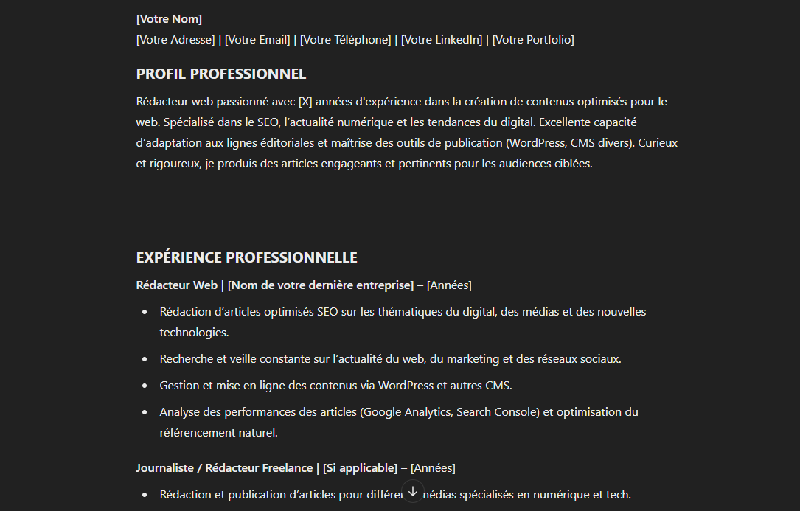Screen dimensions: 800x511
Task: Click the scroll-to-bottom arrow button
Action: [413, 490]
